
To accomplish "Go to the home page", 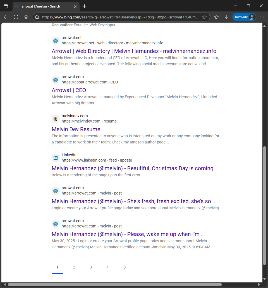I will [26, 17].
